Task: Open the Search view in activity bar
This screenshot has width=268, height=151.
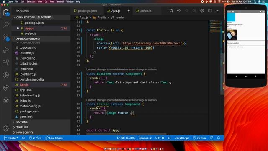Action: [x=5, y=25]
